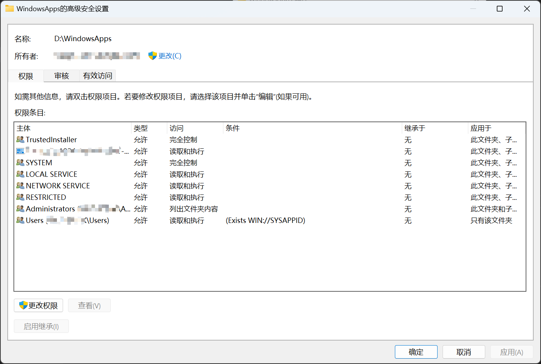The image size is (541, 364).
Task: Select the Exists WIN://SYSAPPID condition entry
Action: [x=265, y=220]
